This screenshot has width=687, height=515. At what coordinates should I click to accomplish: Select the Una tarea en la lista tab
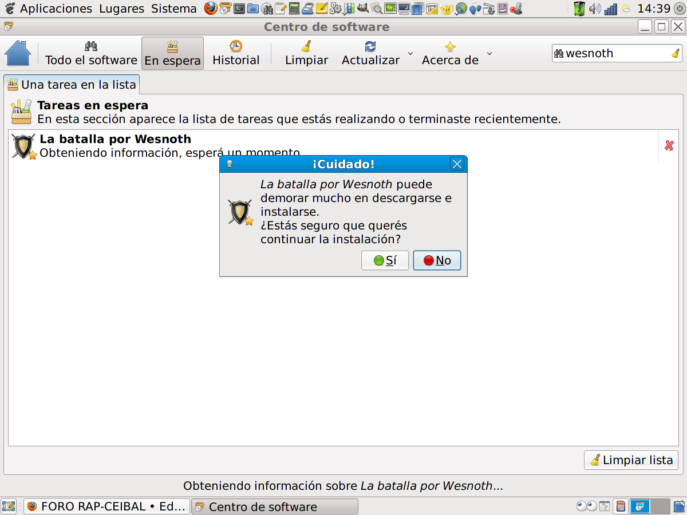(x=72, y=85)
